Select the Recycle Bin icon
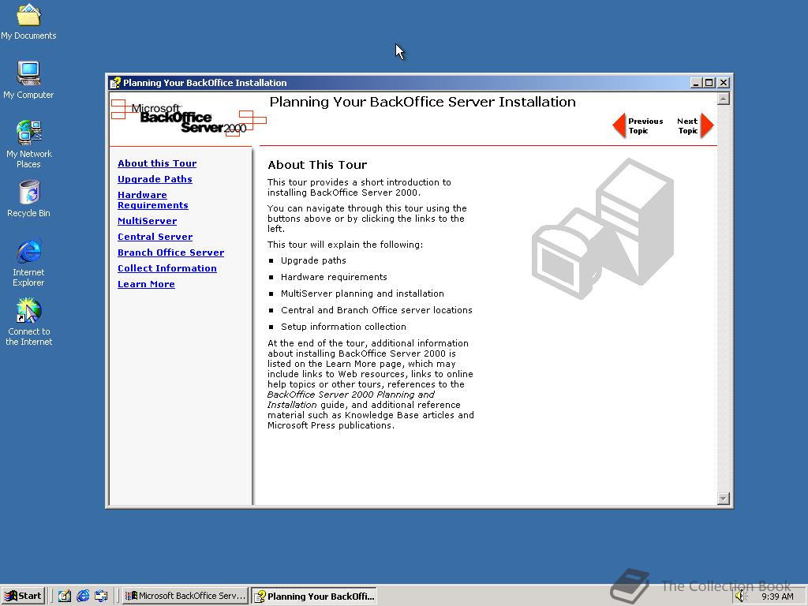This screenshot has height=606, width=808. (28, 198)
